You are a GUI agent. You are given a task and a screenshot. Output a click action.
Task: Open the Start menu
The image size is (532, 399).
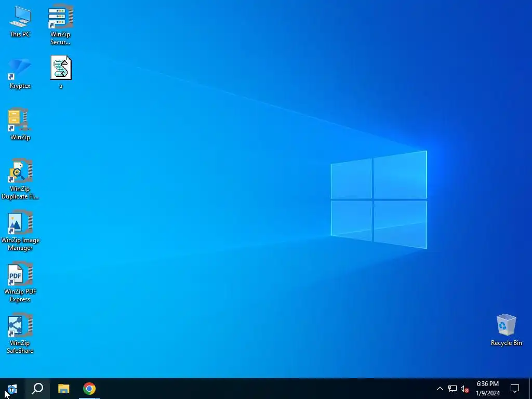(12, 389)
